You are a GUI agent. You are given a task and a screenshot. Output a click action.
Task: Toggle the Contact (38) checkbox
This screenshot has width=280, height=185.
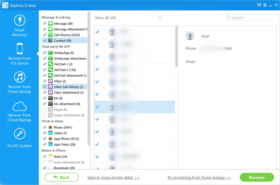tap(44, 40)
